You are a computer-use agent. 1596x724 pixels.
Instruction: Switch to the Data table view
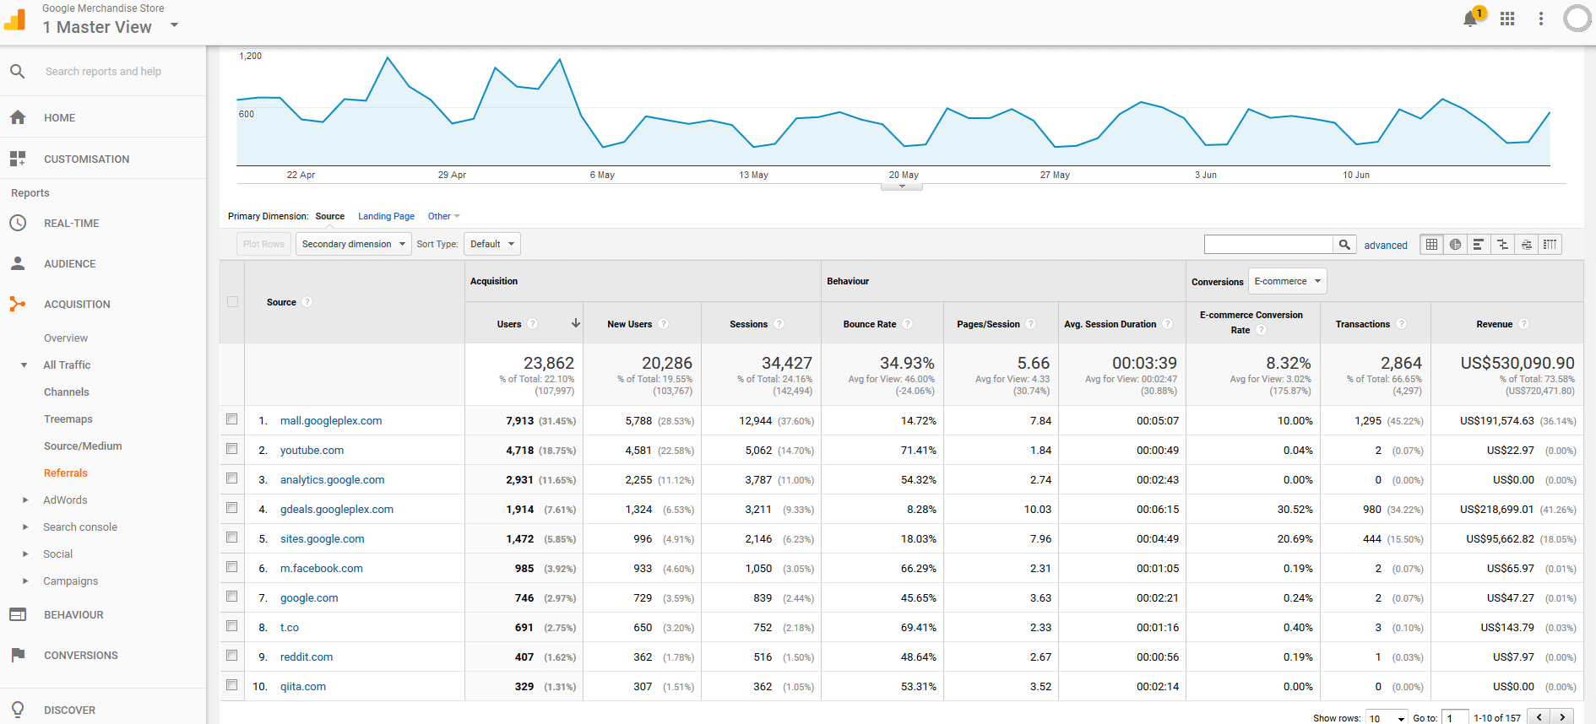click(1431, 245)
